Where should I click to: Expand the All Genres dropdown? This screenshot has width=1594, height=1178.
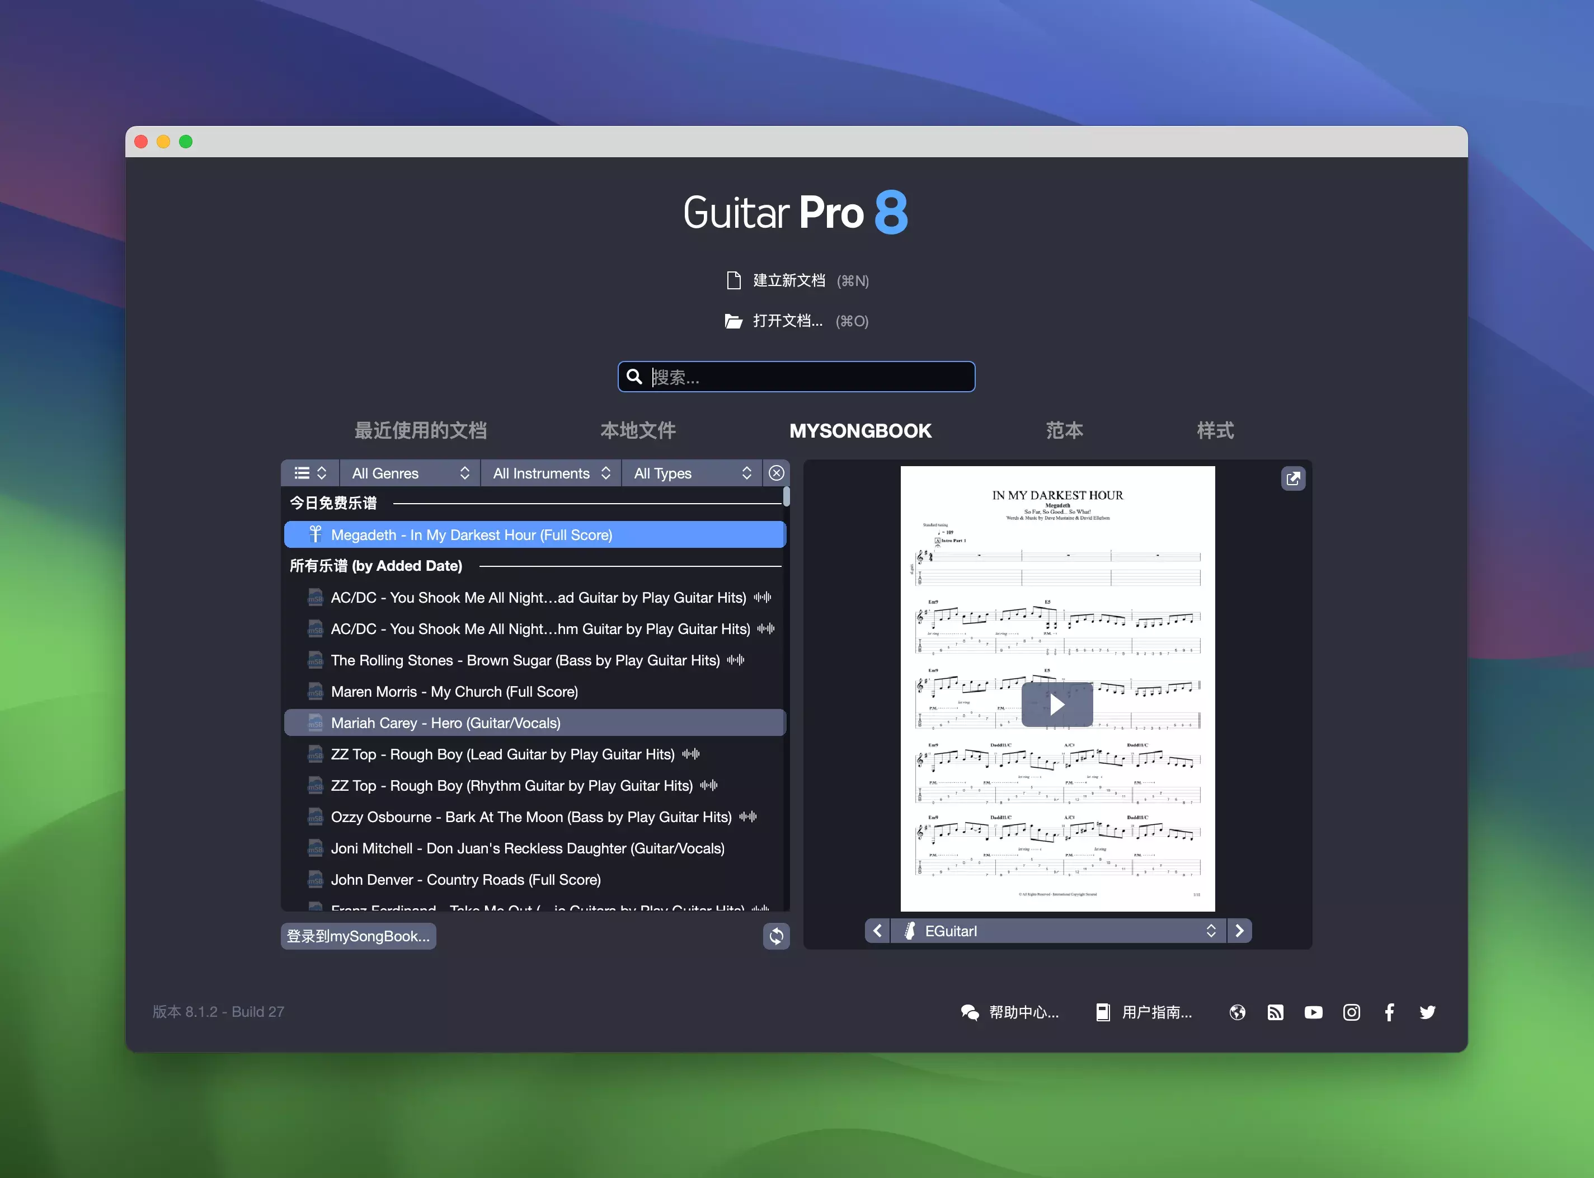click(x=410, y=473)
